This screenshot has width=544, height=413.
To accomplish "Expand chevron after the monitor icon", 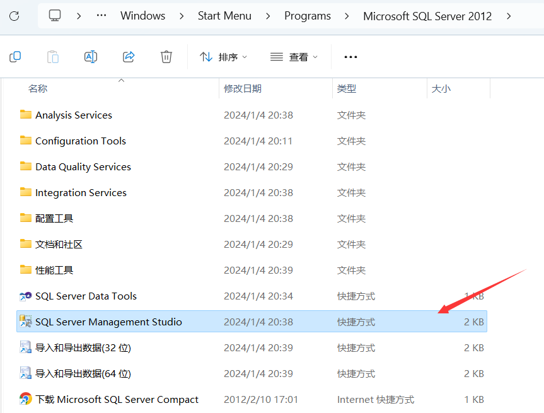I will 79,16.
